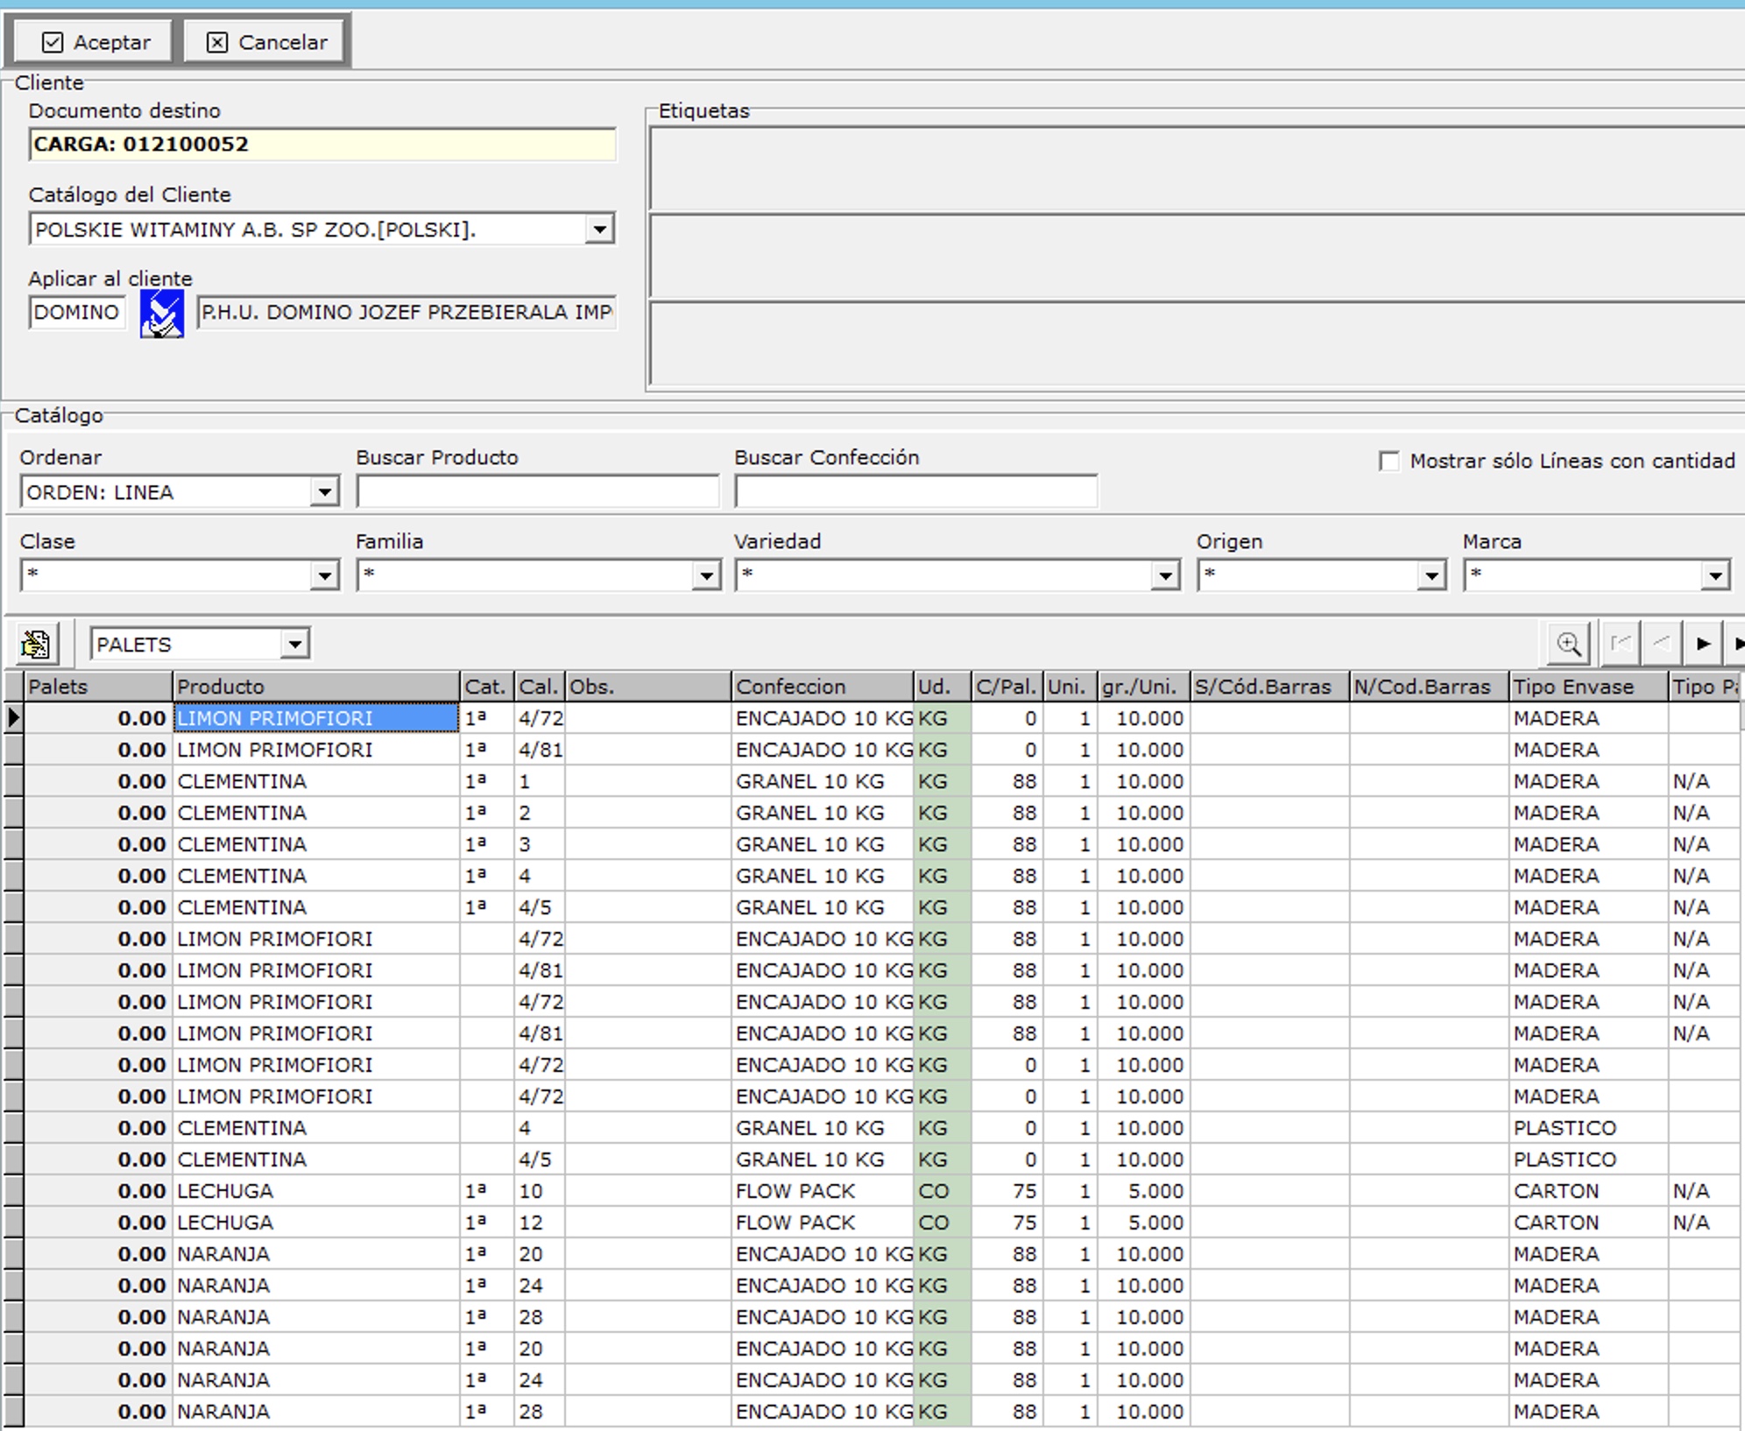The image size is (1745, 1431).
Task: Go to next record arrow
Action: (1703, 645)
